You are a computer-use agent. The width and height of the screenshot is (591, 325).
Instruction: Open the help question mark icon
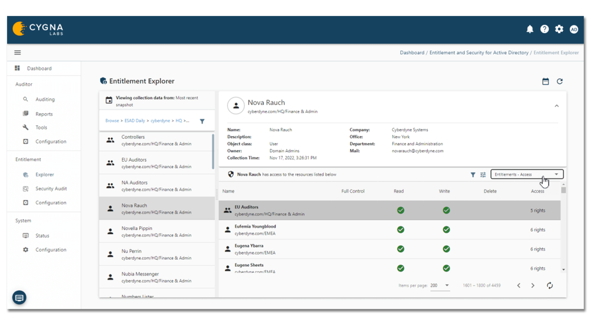[x=544, y=29]
